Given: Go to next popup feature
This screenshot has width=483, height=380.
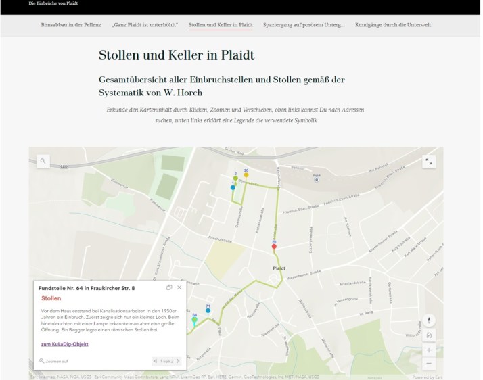Looking at the screenshot, I should click(179, 361).
